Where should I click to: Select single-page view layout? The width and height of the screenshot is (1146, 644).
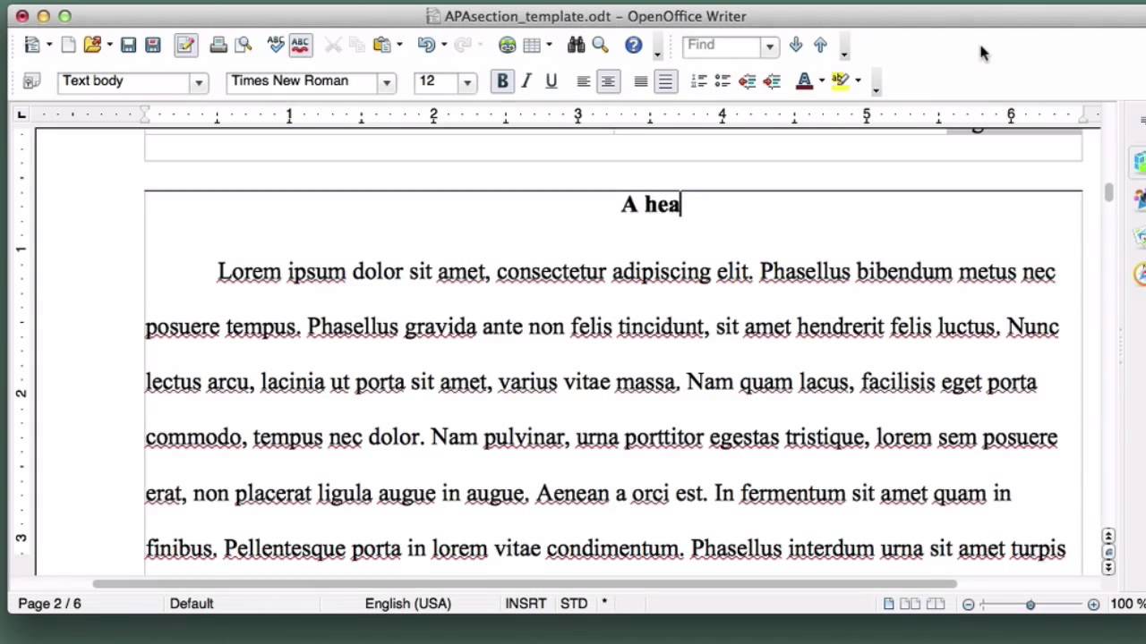[889, 605]
